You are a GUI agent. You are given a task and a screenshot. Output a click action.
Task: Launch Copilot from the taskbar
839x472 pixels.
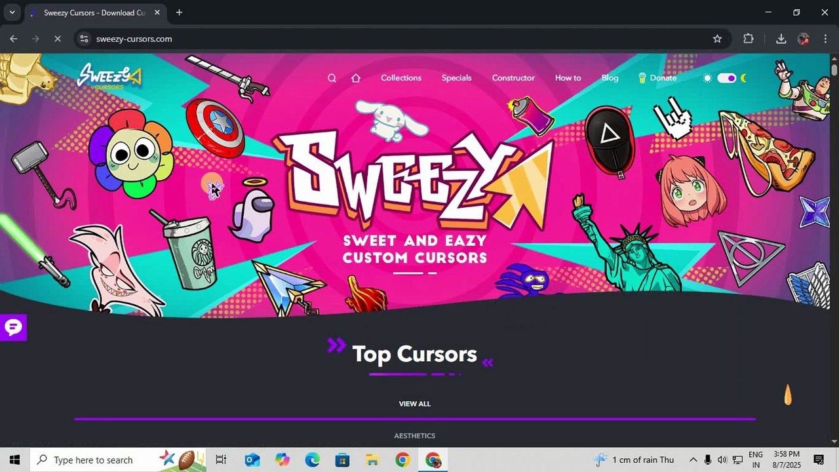point(283,460)
